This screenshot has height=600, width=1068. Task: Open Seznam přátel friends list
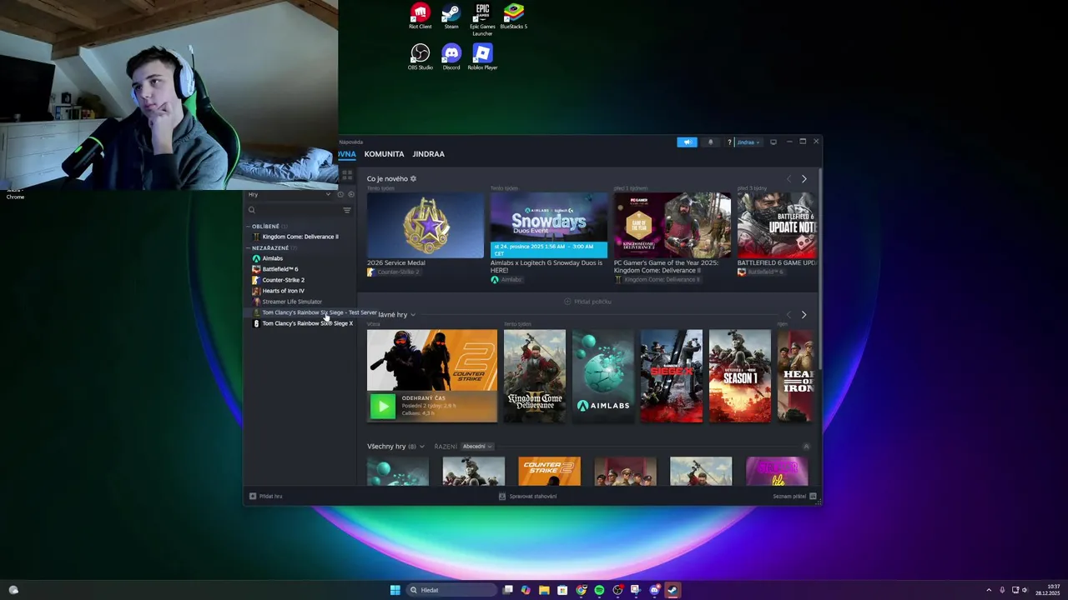coord(794,497)
